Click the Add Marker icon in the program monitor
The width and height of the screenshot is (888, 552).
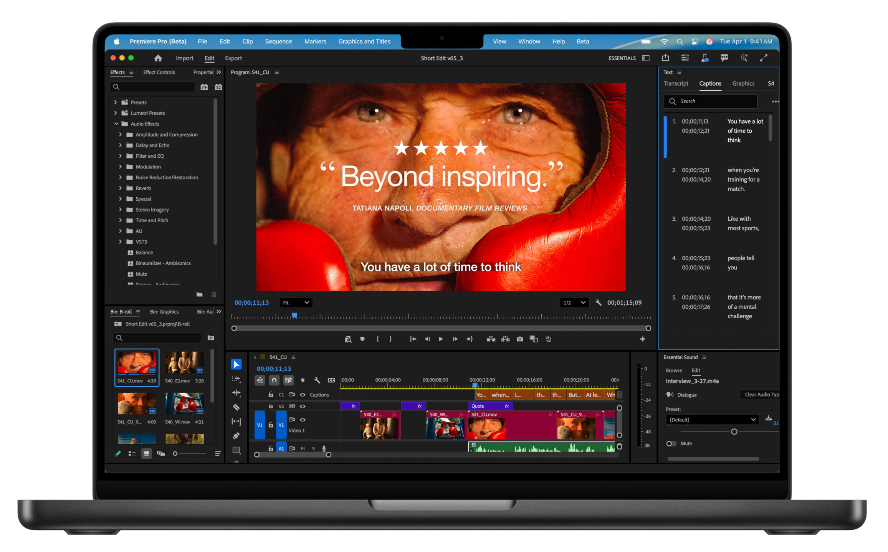[x=362, y=339]
